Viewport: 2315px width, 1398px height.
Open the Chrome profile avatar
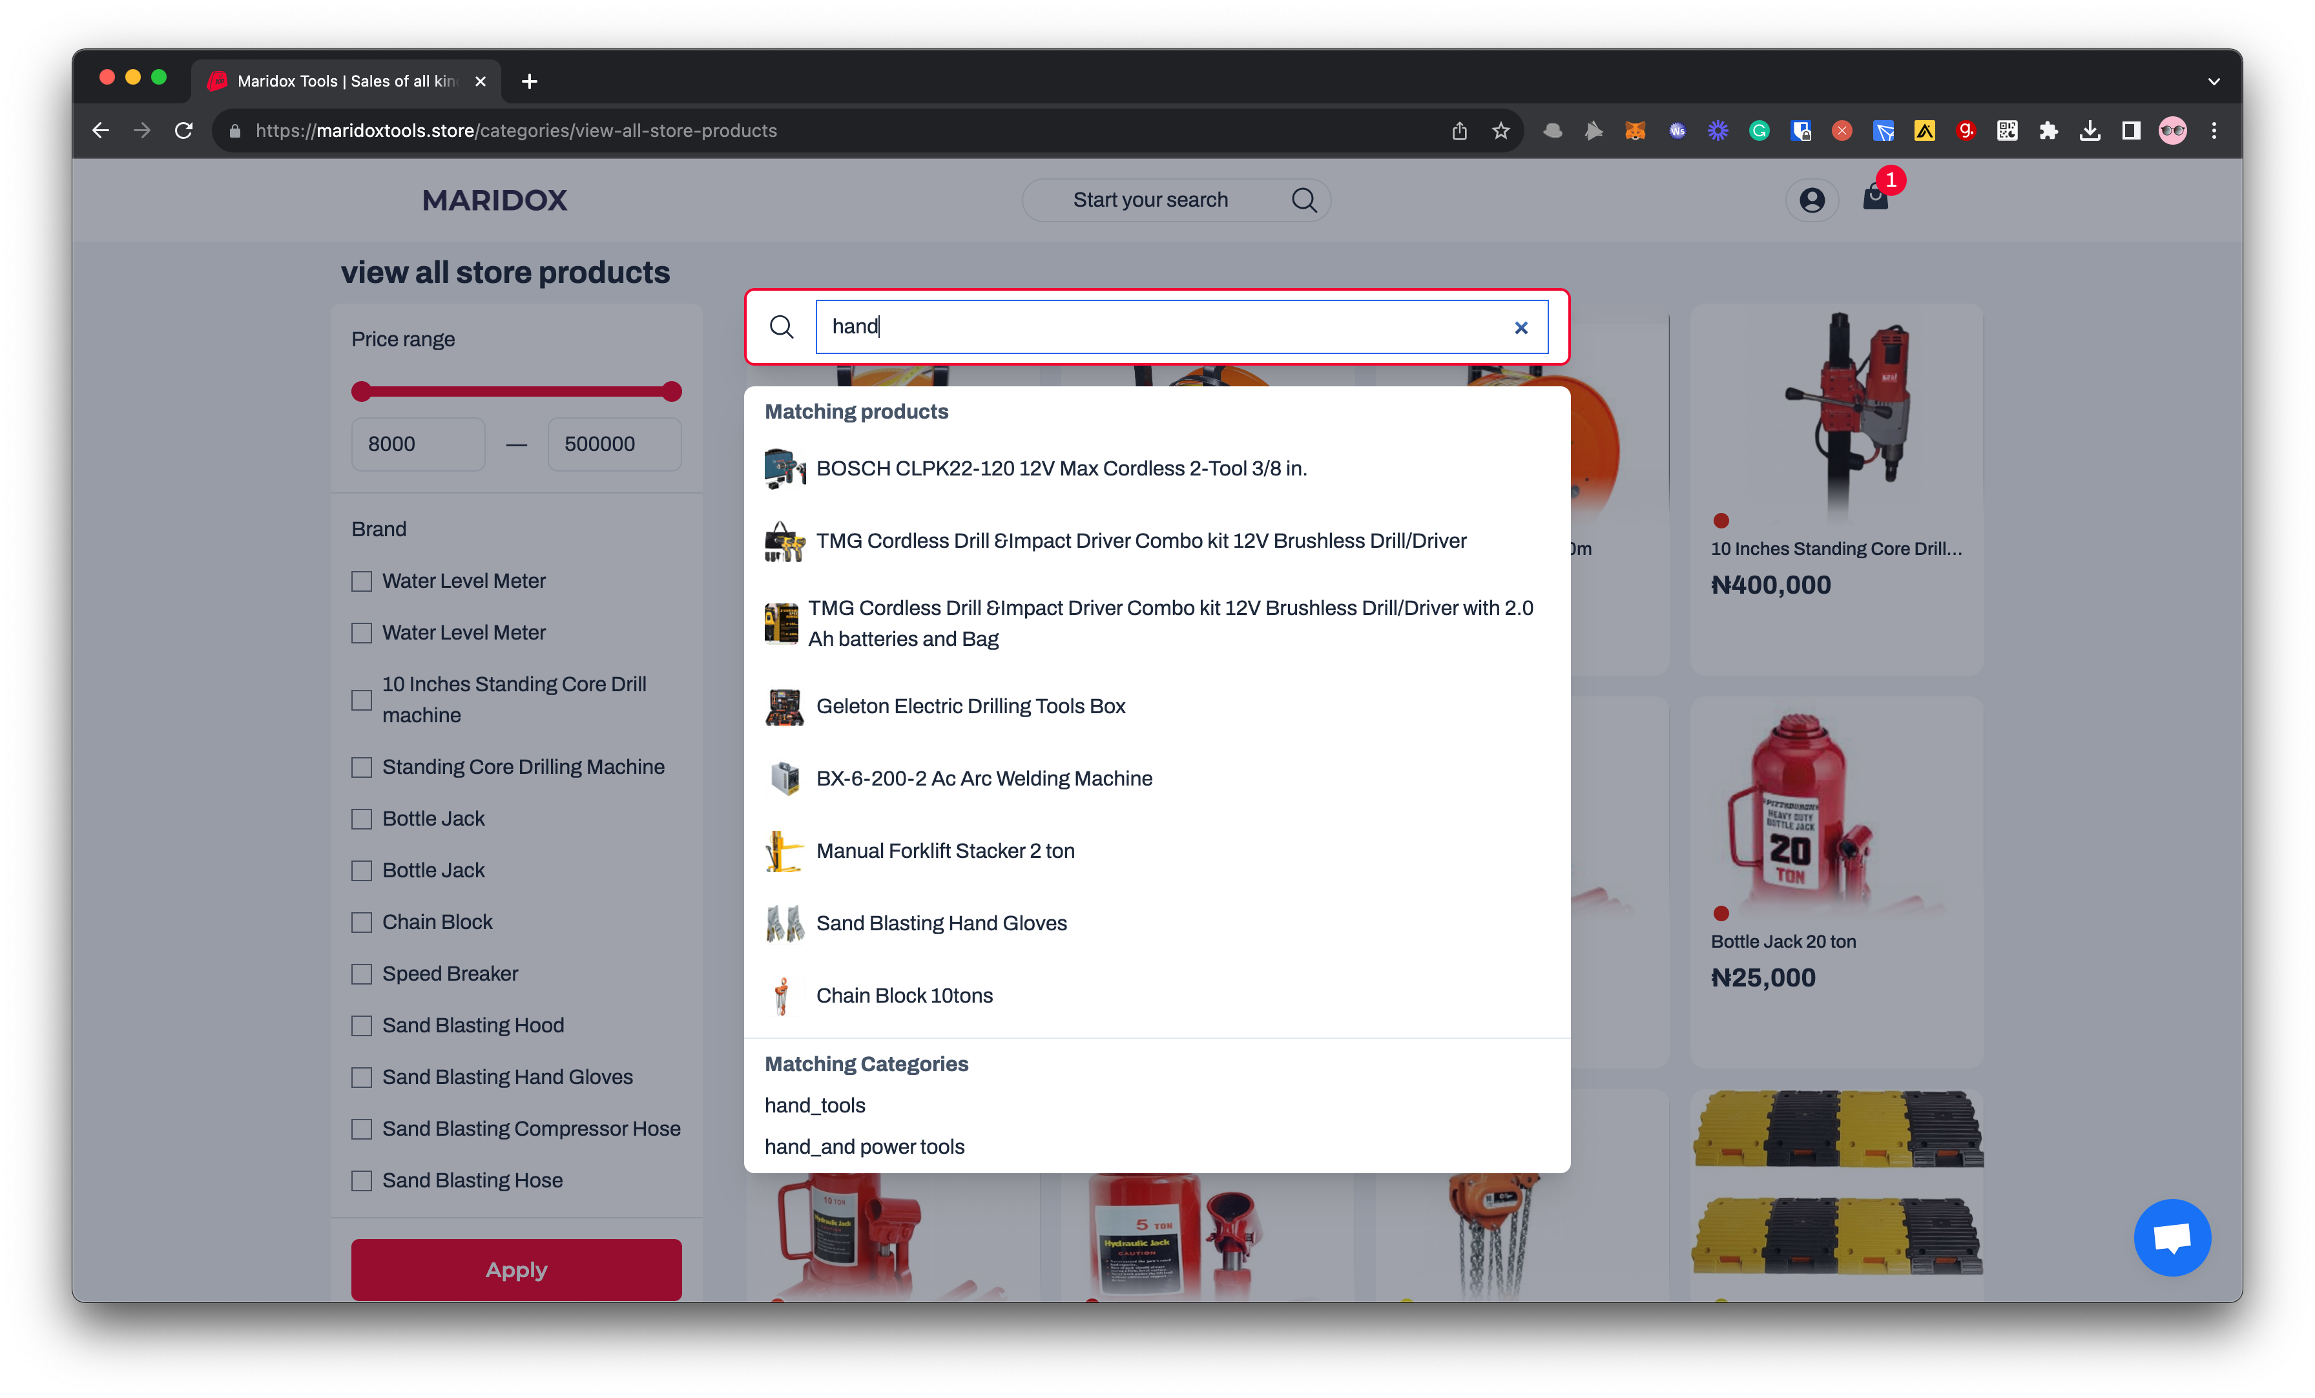click(x=2172, y=130)
